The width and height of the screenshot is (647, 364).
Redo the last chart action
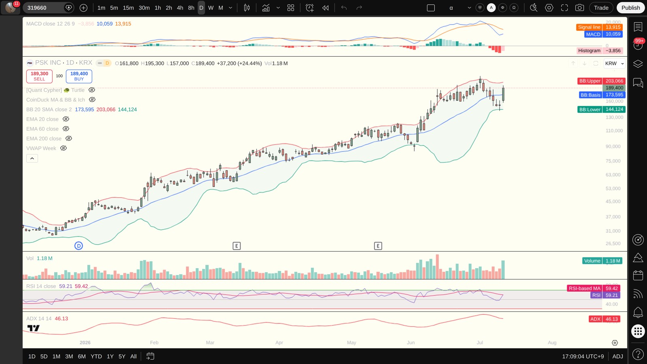[359, 8]
